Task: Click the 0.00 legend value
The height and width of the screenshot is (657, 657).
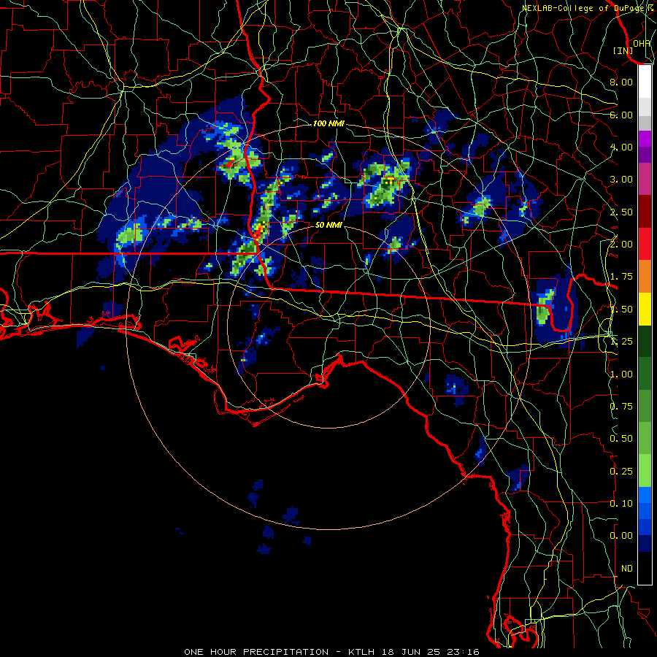Action: click(x=621, y=536)
